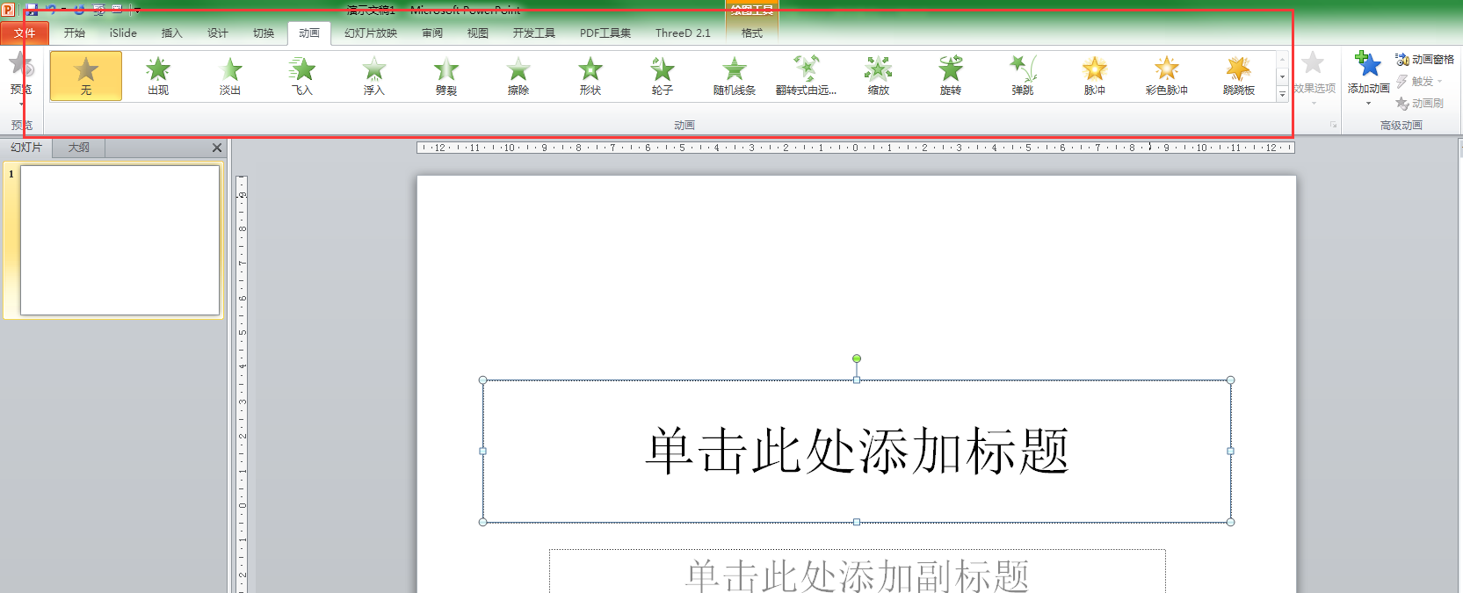This screenshot has width=1463, height=593.
Task: Click the subtitle placeholder 单击此处添加副标题
Action: tap(857, 575)
